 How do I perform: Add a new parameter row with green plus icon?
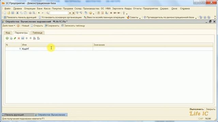click(x=7, y=38)
